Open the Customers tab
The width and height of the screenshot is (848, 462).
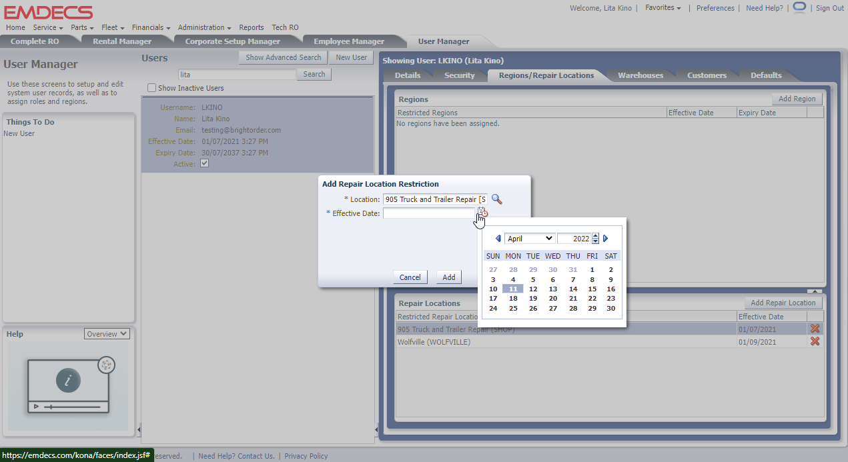(x=707, y=75)
